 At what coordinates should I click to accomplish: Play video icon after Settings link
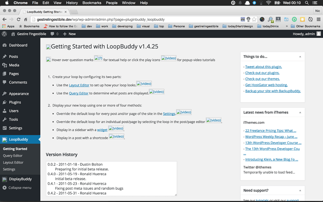click(x=184, y=112)
